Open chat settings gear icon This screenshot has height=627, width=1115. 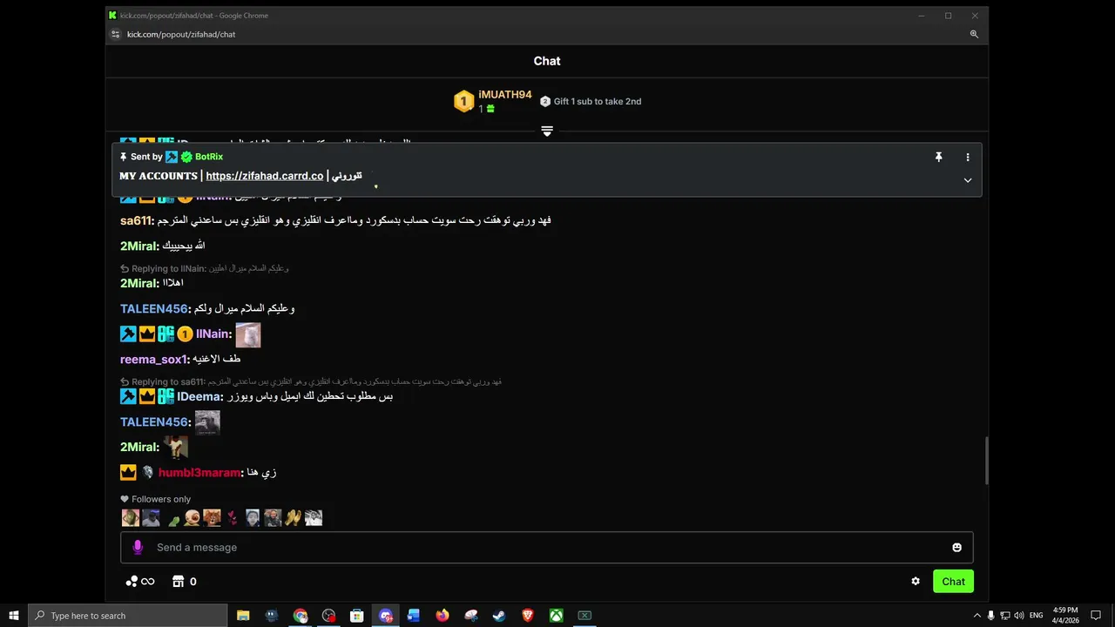pos(916,581)
